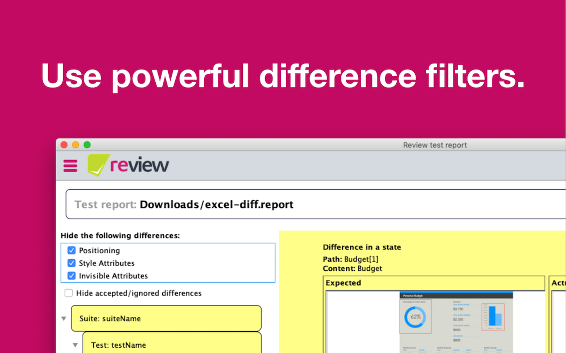This screenshot has height=353, width=566.
Task: Disable the Positioning difference filter
Action: (72, 250)
